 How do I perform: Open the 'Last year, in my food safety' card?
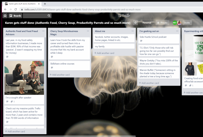pyautogui.click(x=24, y=48)
